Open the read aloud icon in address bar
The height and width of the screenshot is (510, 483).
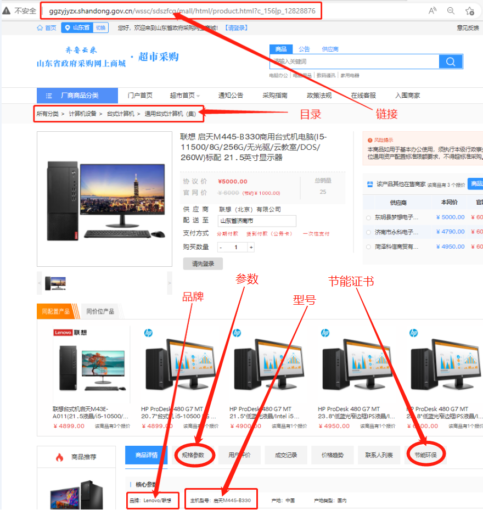click(433, 11)
